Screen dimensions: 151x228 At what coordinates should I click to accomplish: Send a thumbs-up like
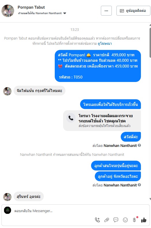(144, 220)
